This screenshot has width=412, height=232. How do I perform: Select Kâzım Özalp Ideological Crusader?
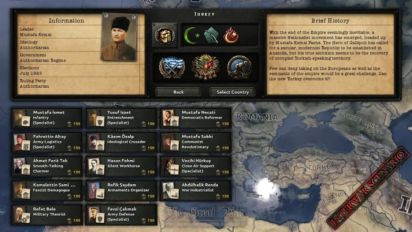click(x=121, y=142)
